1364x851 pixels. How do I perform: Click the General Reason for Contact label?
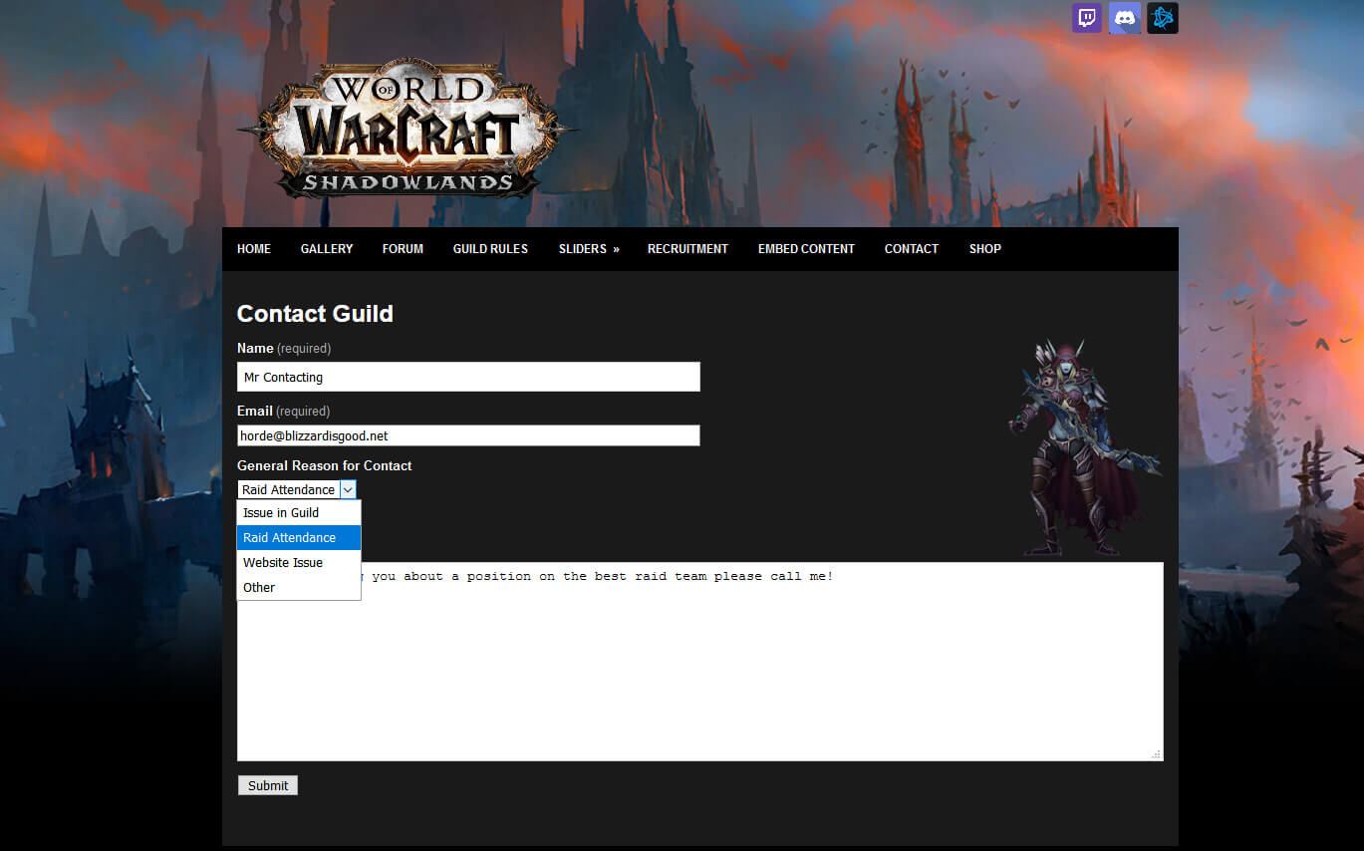(x=324, y=465)
